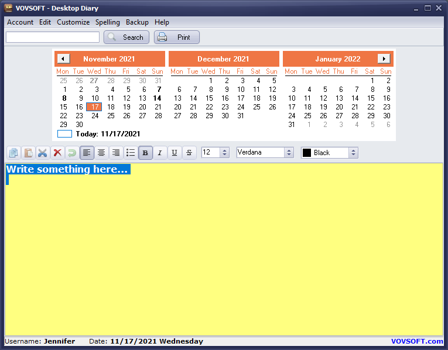
Task: Click the black color swatch
Action: pos(306,153)
